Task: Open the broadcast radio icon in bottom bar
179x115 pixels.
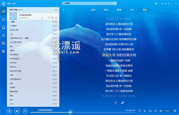Action: click(x=150, y=111)
